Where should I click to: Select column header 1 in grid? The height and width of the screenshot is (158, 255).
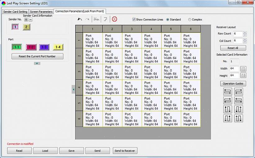pos(93,29)
